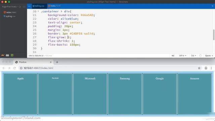
Task: Click the Spaces indentation setting
Action: [209, 56]
